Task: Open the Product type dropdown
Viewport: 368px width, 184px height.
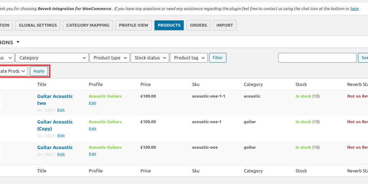Action: coord(110,58)
